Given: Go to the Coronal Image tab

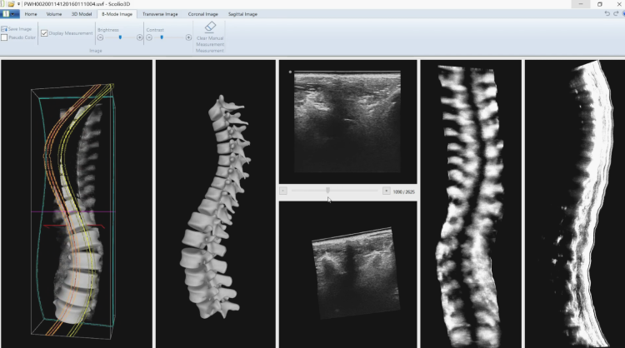Looking at the screenshot, I should (x=202, y=14).
